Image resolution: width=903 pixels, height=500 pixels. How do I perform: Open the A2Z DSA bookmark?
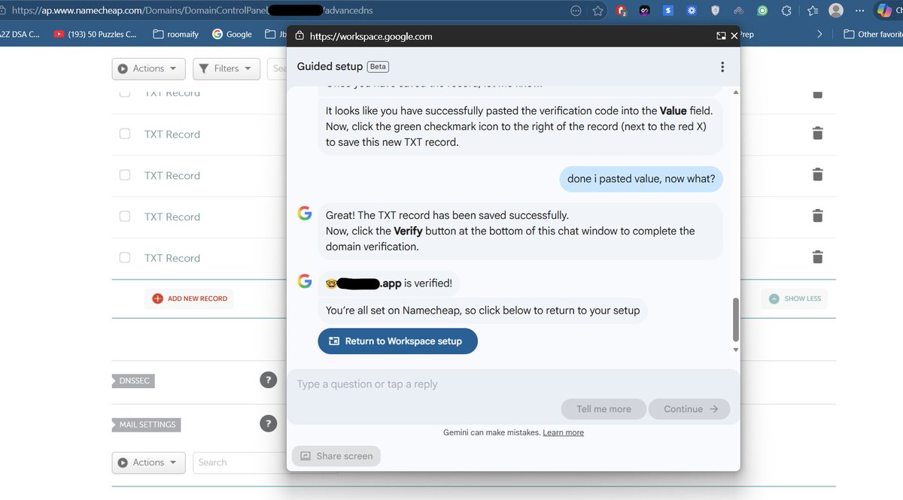point(20,34)
